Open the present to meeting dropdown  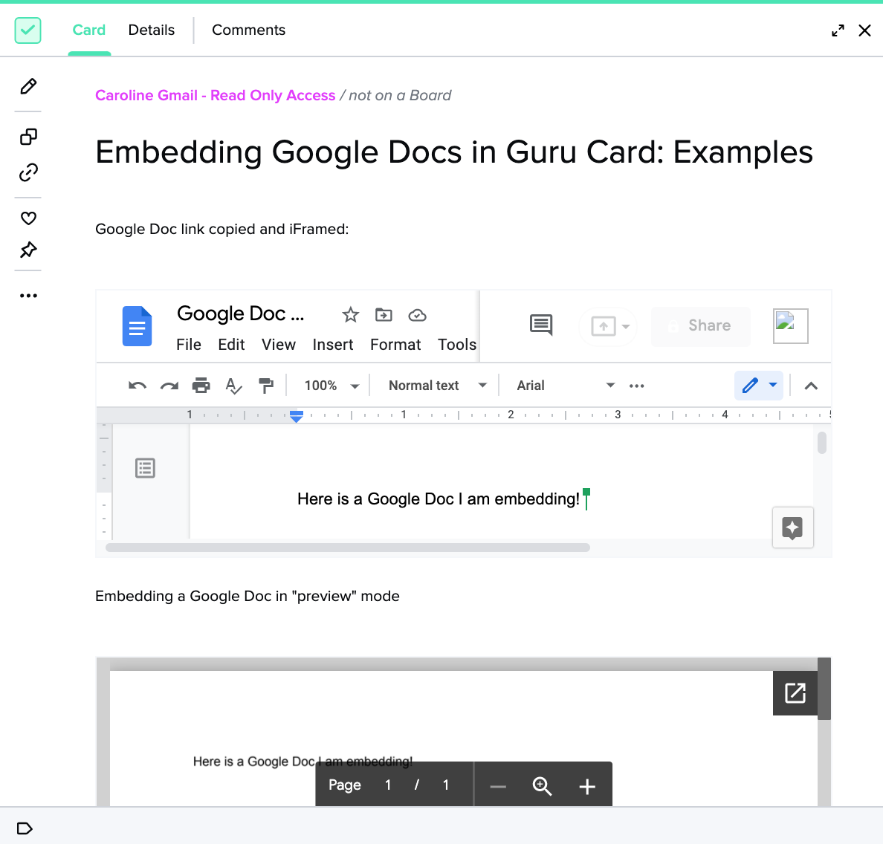609,326
